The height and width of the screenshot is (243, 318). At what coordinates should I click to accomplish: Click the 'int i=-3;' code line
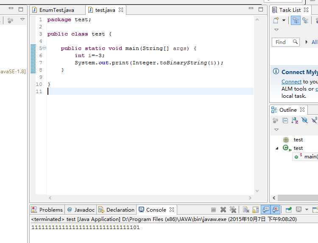[x=89, y=55]
